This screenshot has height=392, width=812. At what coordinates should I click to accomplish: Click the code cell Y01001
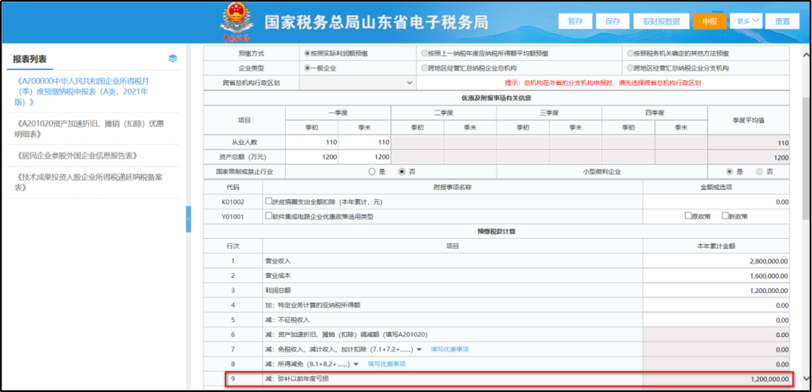click(233, 217)
